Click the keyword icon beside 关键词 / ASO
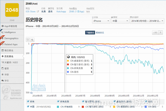Screen dimensions: 166x111 (3, 62)
